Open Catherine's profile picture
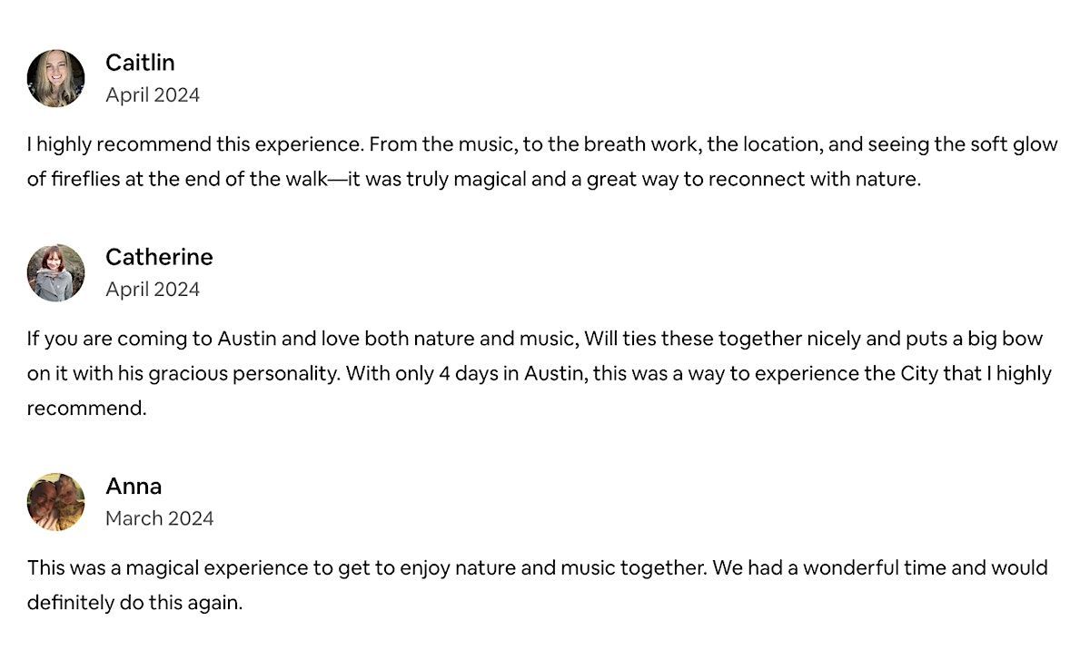 [x=55, y=272]
